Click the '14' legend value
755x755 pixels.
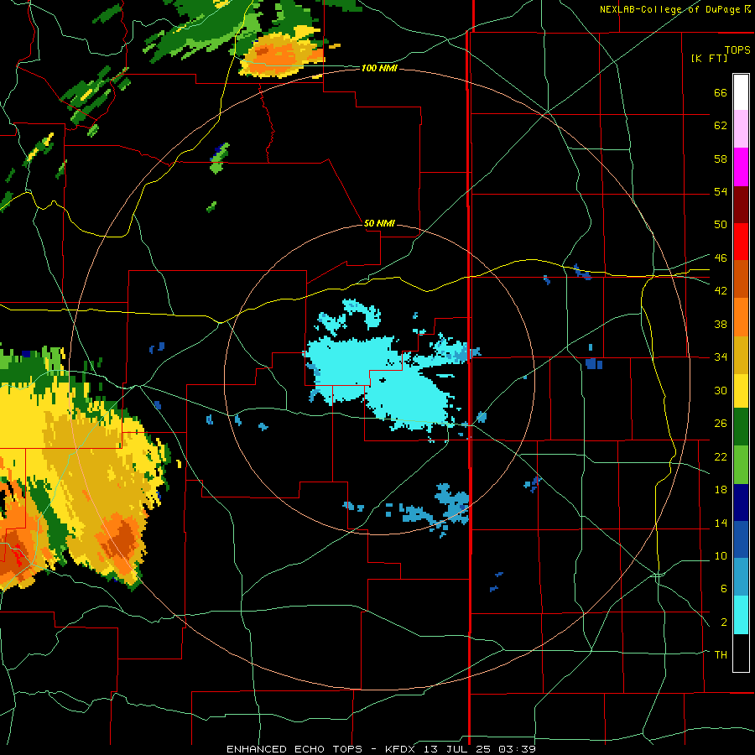tap(721, 523)
